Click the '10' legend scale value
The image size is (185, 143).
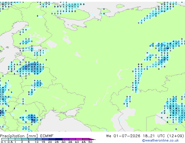[36, 142]
